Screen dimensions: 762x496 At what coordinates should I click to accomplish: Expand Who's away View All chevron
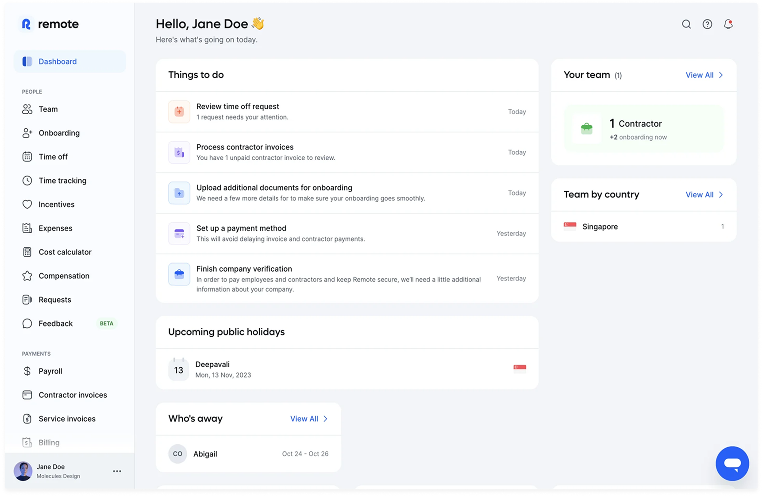pos(325,419)
